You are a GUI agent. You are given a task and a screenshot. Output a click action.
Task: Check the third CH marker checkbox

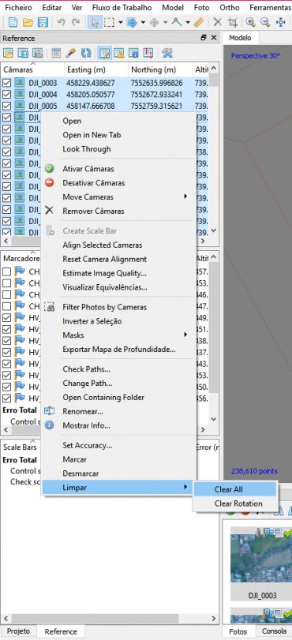[x=6, y=294]
